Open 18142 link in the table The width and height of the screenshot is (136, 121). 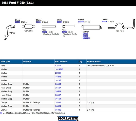pos(58,69)
